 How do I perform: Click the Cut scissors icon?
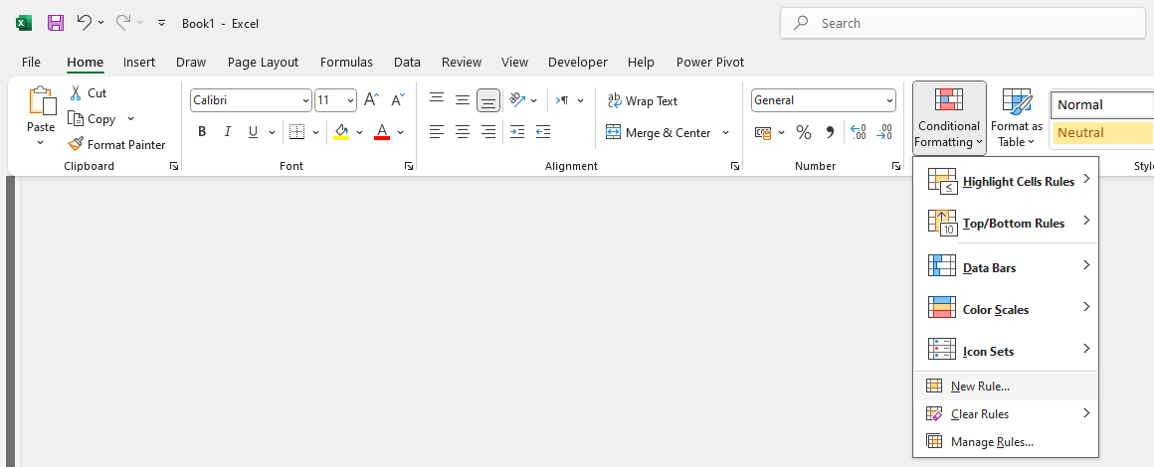[x=76, y=92]
